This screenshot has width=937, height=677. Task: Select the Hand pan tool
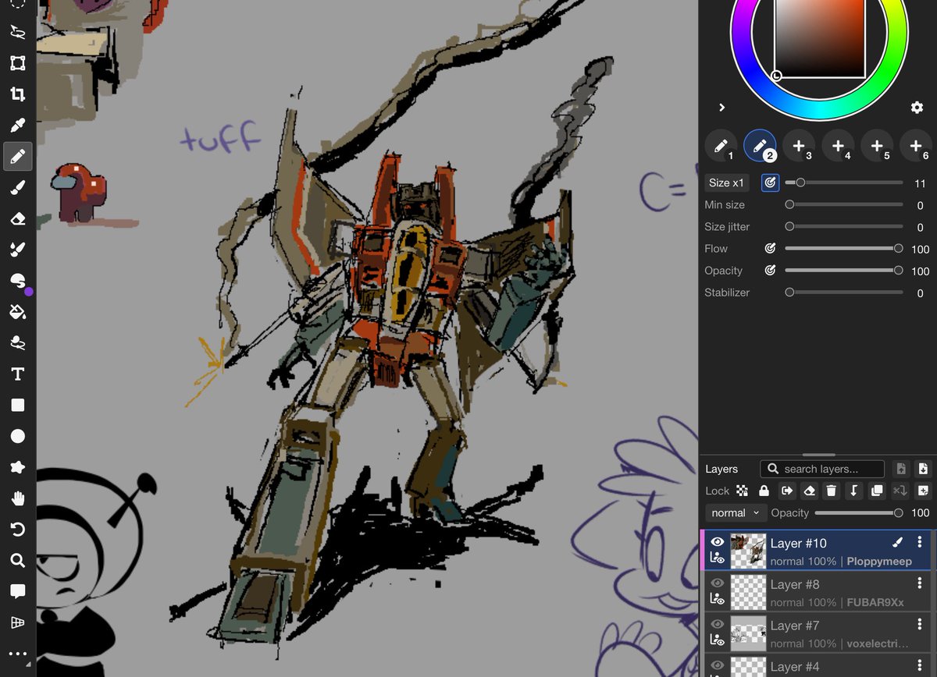(x=17, y=498)
